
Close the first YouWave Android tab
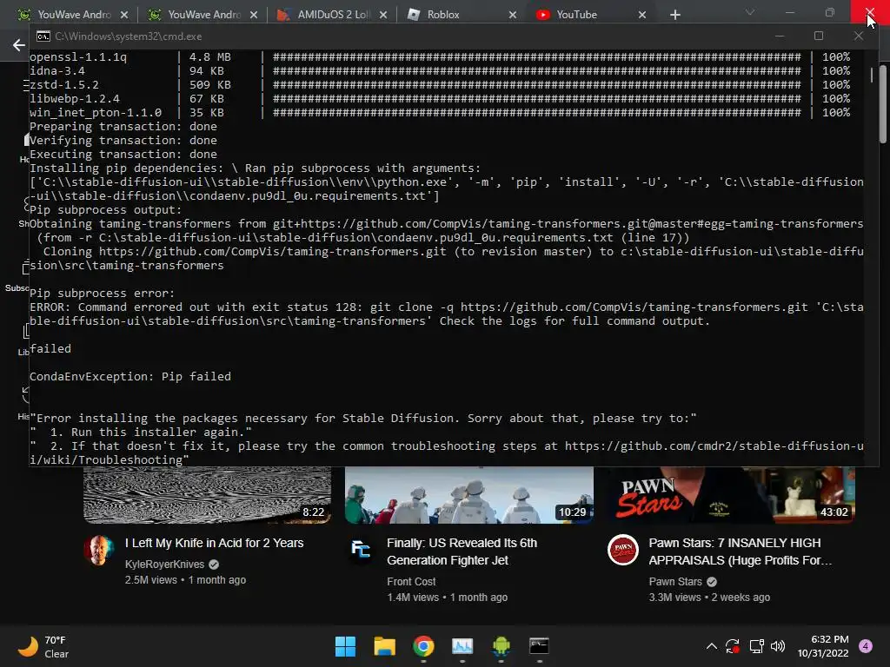click(124, 15)
